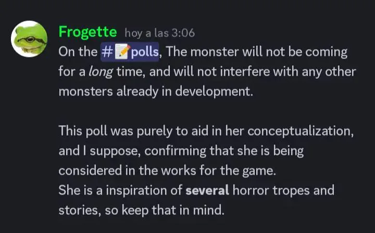This screenshot has width=375, height=233.
Task: Click Frogette's frog avatar
Action: point(29,39)
